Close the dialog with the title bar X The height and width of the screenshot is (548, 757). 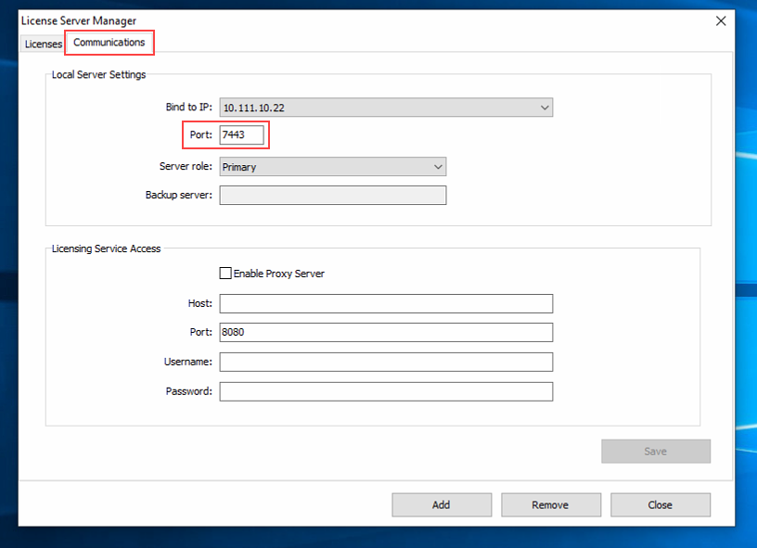point(721,20)
